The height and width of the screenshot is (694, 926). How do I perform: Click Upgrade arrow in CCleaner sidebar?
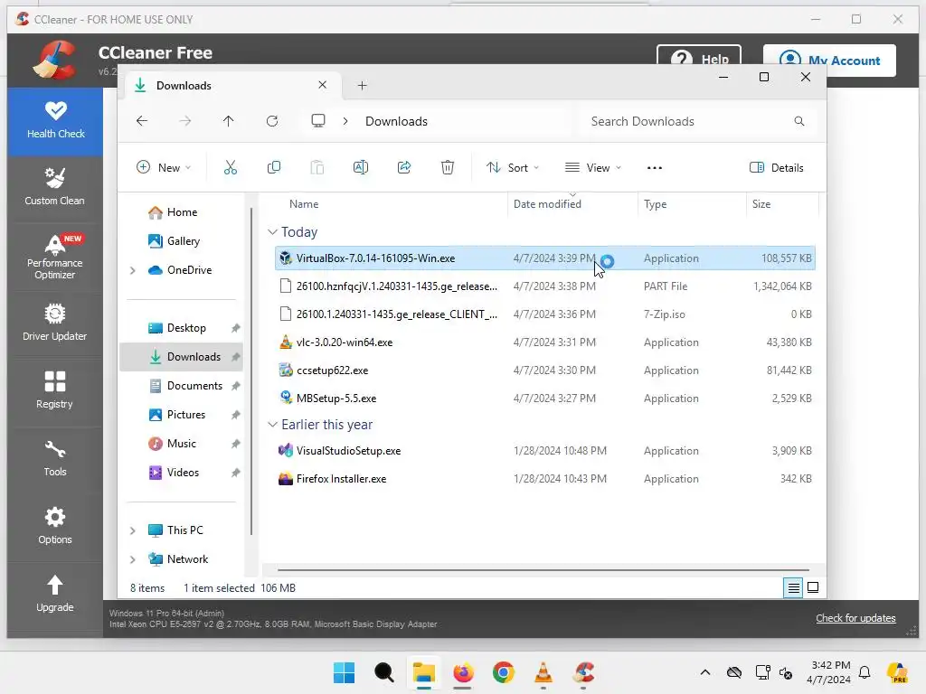coord(54,585)
